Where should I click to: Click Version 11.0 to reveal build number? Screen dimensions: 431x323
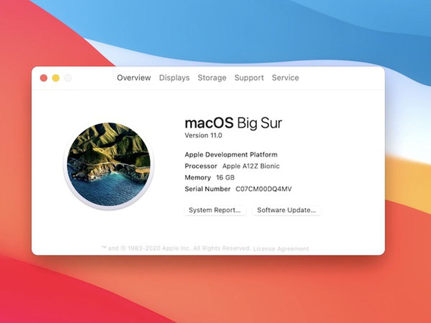(x=203, y=135)
